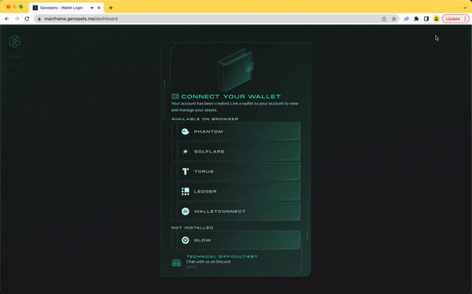View site information padlock icon

coord(39,19)
